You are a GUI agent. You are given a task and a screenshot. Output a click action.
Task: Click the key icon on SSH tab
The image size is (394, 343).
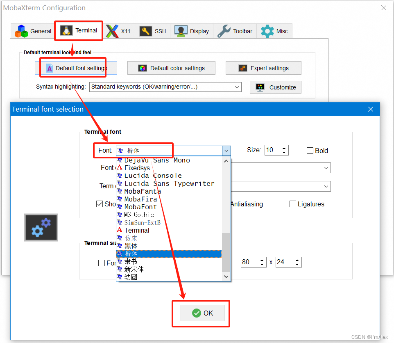[146, 31]
